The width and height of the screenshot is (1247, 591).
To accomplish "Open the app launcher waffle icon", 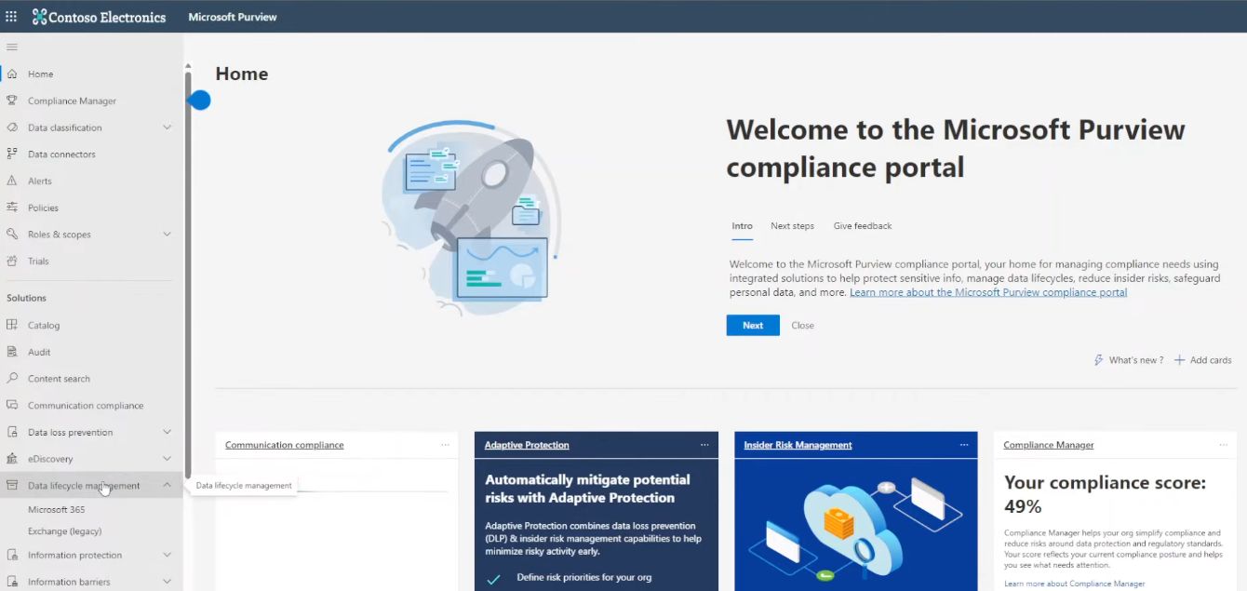I will (x=12, y=16).
